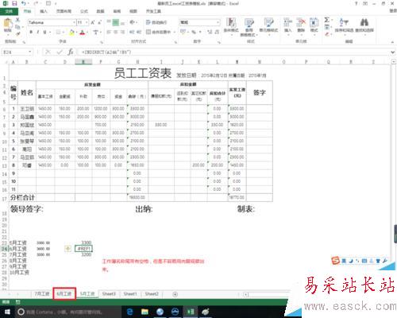Click the formula bar with INDIRECT formula
397x318 pixels.
(233, 52)
